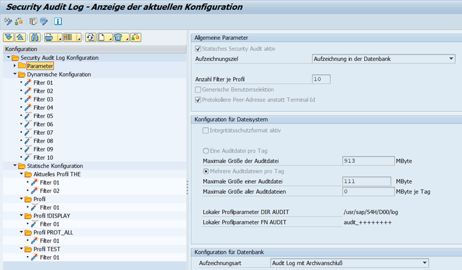Click the trash can delete icon
Viewport: 462px width, 270px height.
coord(118,38)
